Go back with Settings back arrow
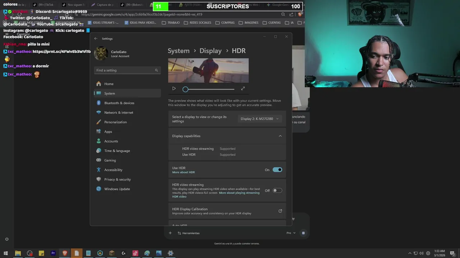The image size is (460, 258). (x=96, y=38)
